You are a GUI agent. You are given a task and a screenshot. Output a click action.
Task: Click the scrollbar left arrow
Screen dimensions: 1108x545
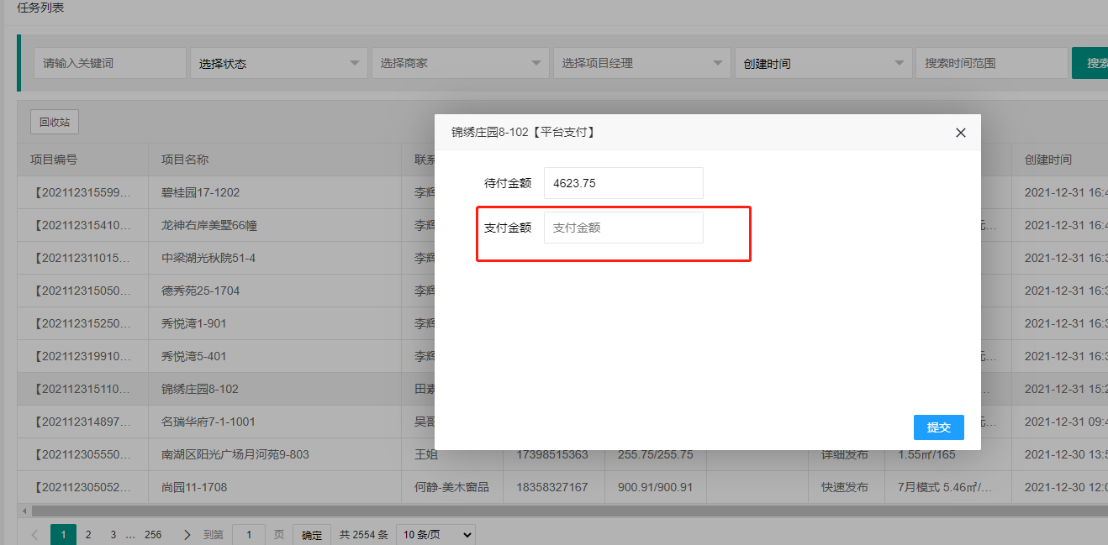tap(24, 511)
